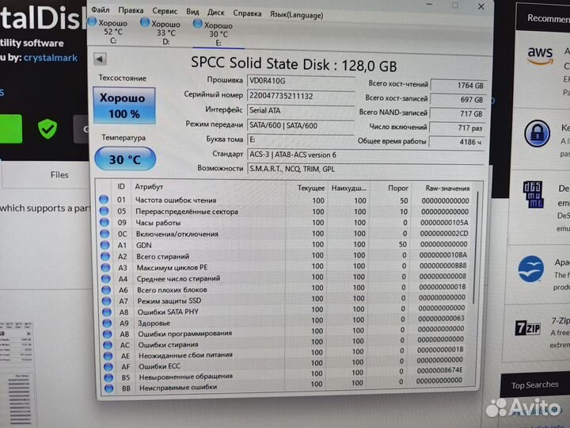Click the Текущее column header
Screen dimensions: 570x428
(x=311, y=188)
